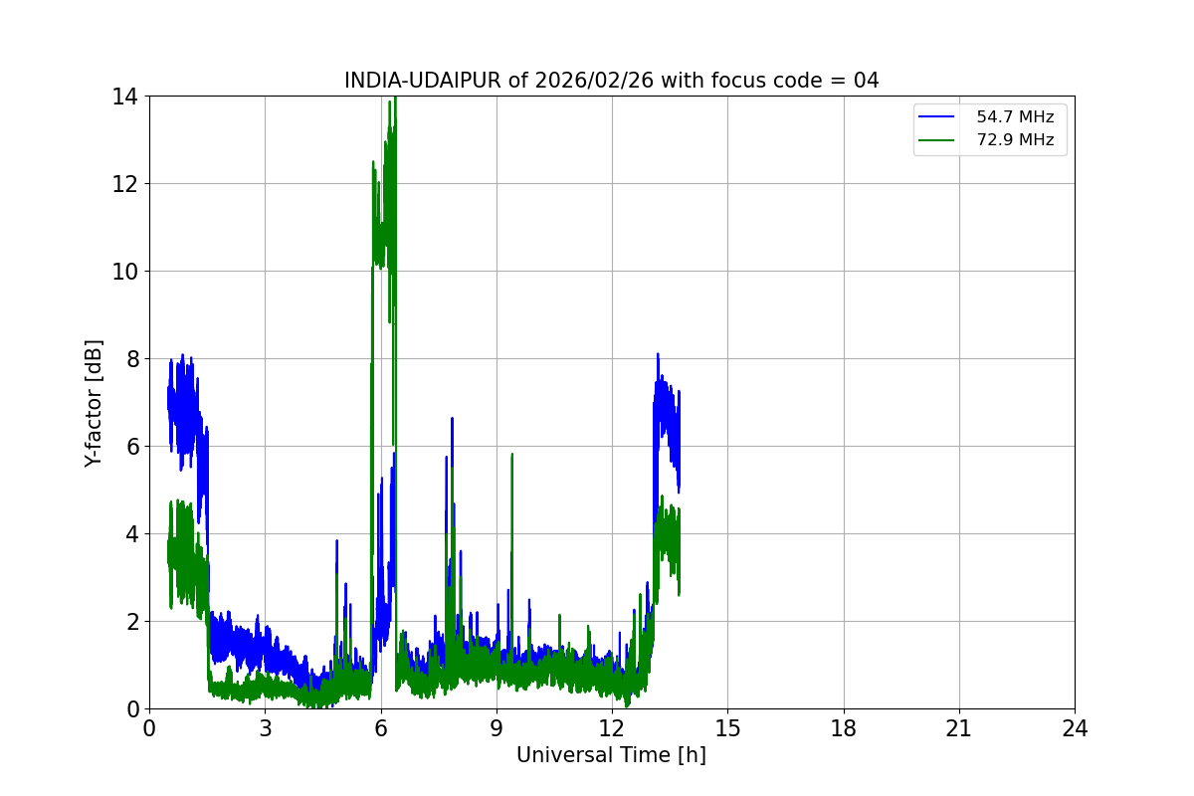Click y-axis tick label 10
The image size is (1194, 796).
click(x=125, y=272)
